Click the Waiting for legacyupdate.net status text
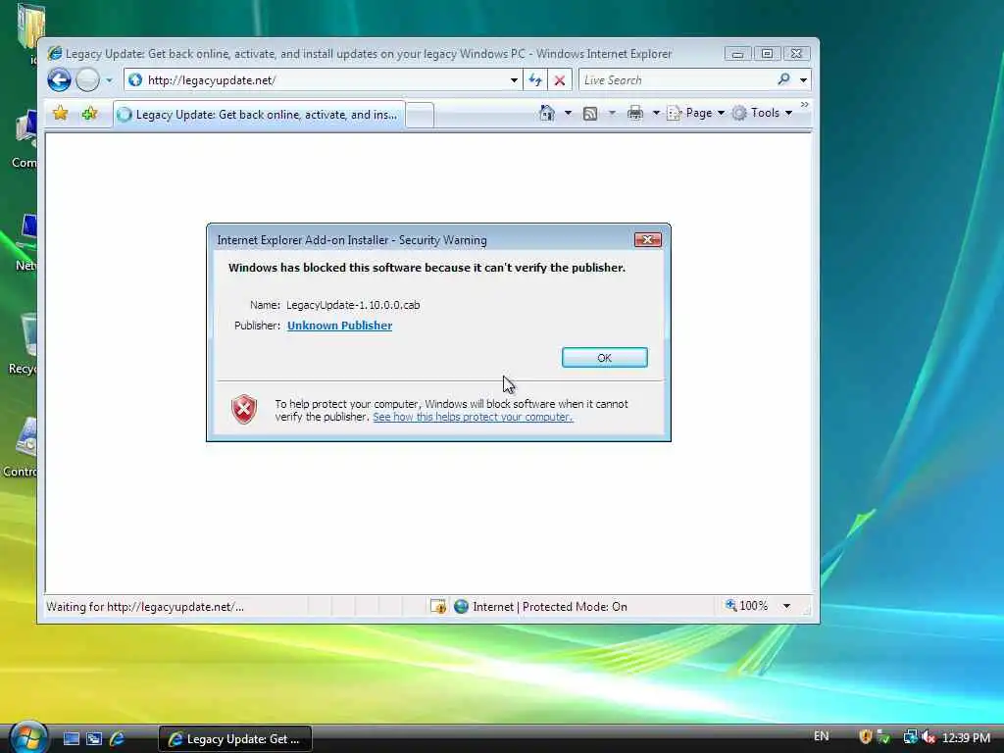 point(145,606)
